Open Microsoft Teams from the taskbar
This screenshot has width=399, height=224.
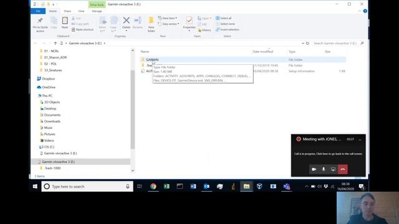click(x=287, y=186)
